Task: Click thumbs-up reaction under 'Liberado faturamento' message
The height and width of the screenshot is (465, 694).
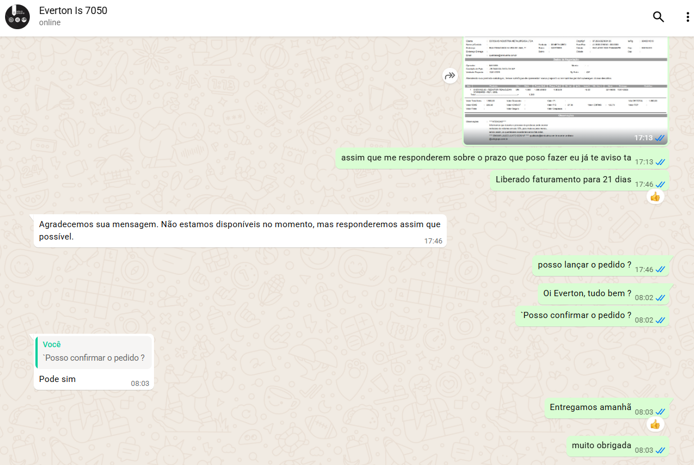Action: (655, 196)
